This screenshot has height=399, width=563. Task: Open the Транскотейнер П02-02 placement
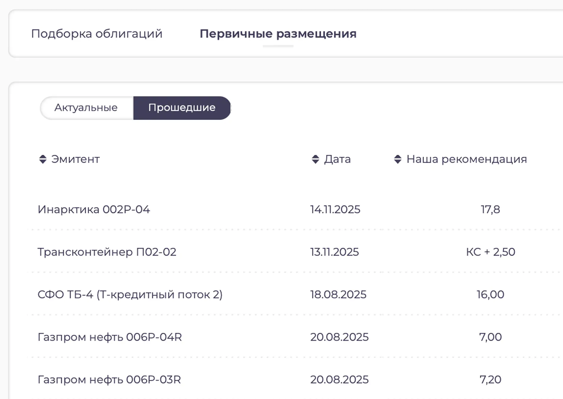coord(107,252)
